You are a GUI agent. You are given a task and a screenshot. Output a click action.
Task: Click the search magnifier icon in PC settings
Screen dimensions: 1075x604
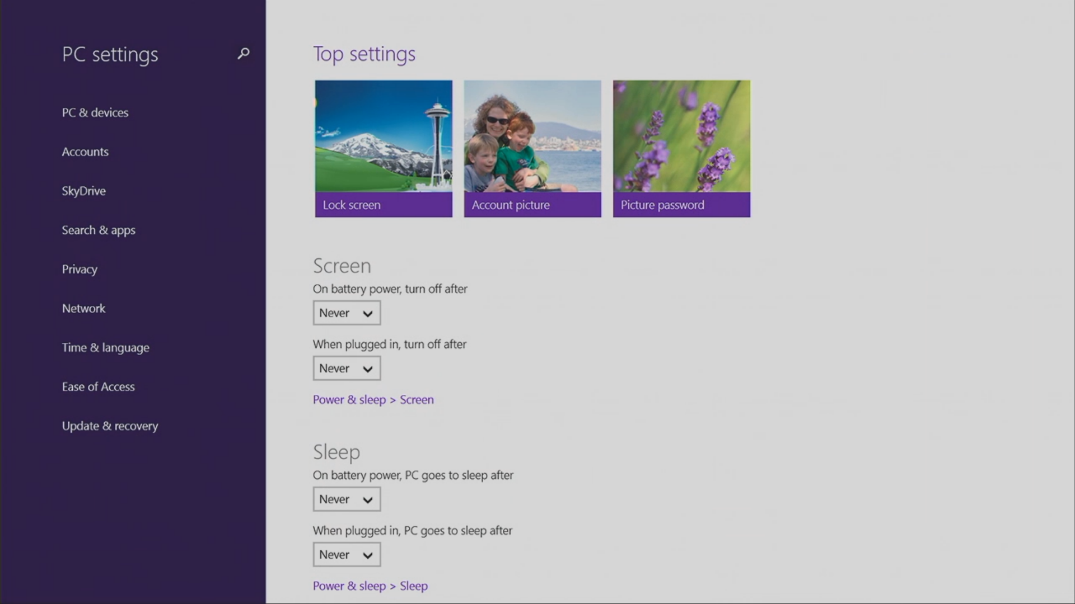tap(243, 54)
